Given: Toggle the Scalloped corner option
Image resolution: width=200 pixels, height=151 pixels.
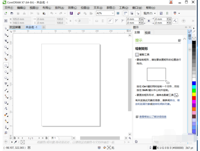Looking at the screenshot, I should (117, 21).
